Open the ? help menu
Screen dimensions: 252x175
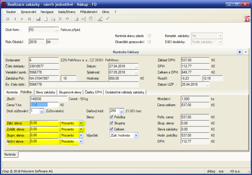pos(115,12)
